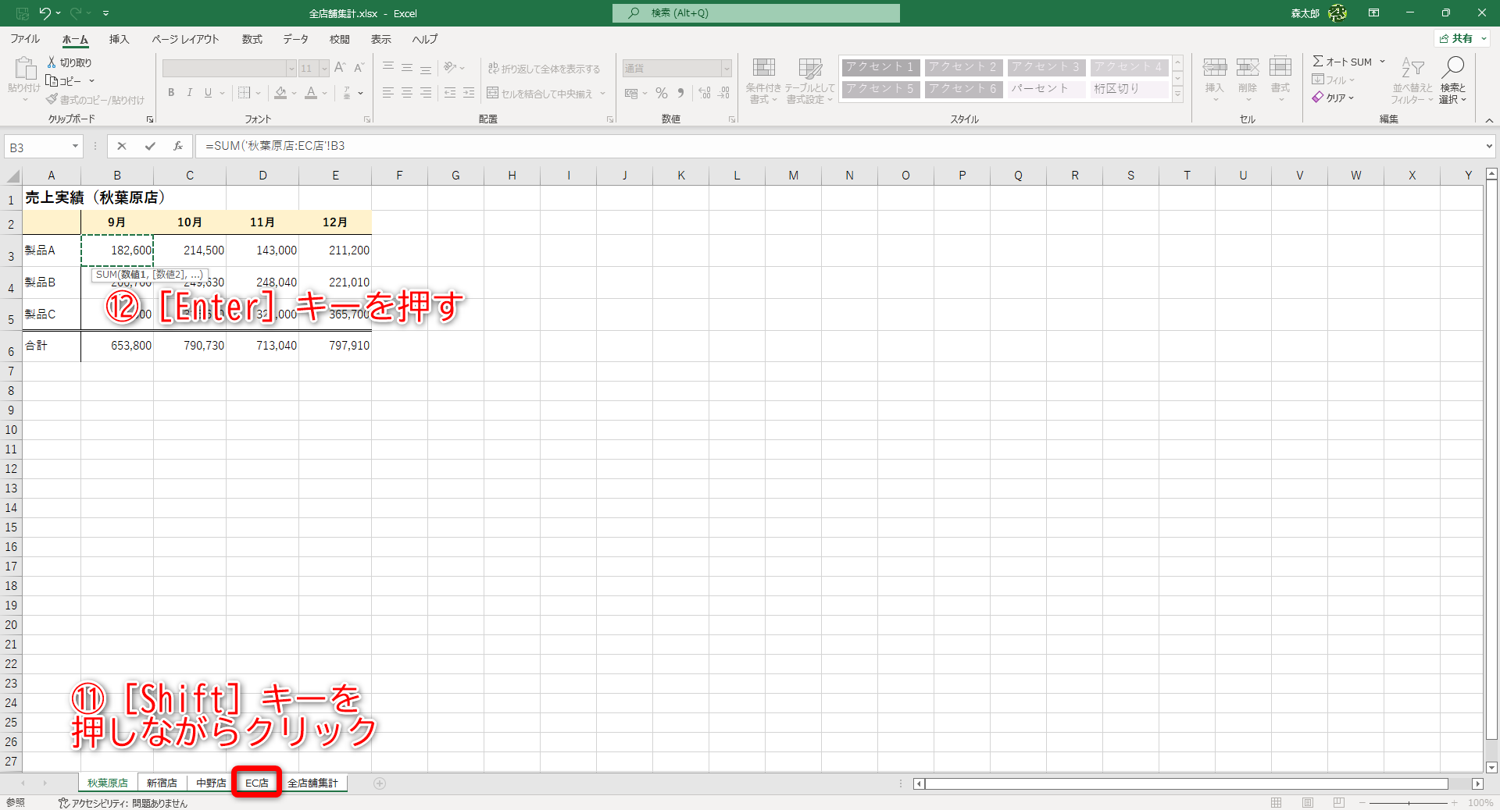
Task: Collapse the ribbon with the chevron
Action: click(1489, 120)
